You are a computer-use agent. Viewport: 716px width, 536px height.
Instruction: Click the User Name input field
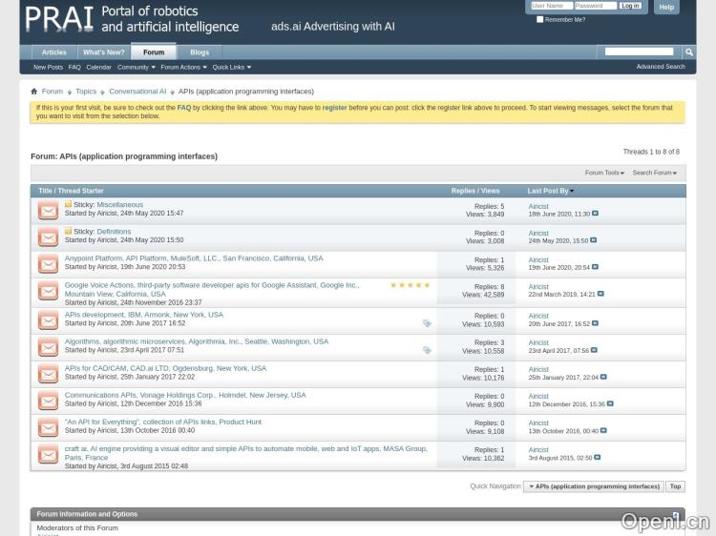coord(551,6)
